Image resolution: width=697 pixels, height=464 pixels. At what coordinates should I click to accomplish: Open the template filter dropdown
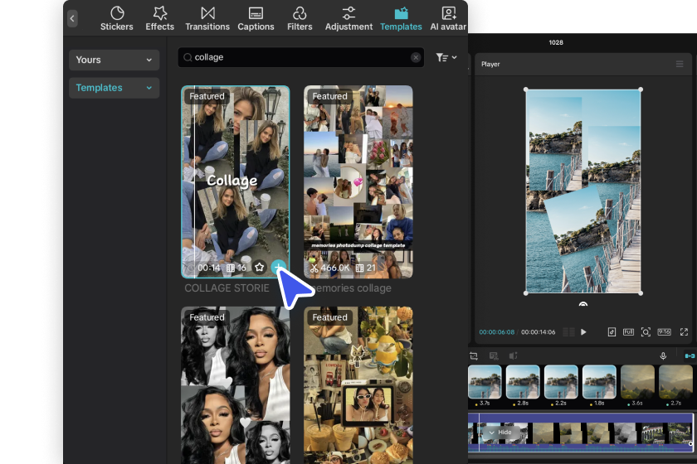coord(446,57)
